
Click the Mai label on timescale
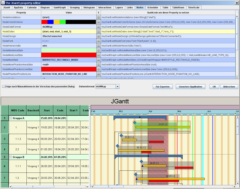point(179,111)
